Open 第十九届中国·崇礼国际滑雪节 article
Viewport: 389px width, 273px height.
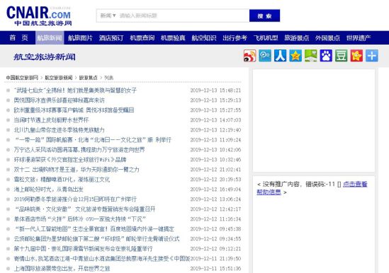(84, 249)
